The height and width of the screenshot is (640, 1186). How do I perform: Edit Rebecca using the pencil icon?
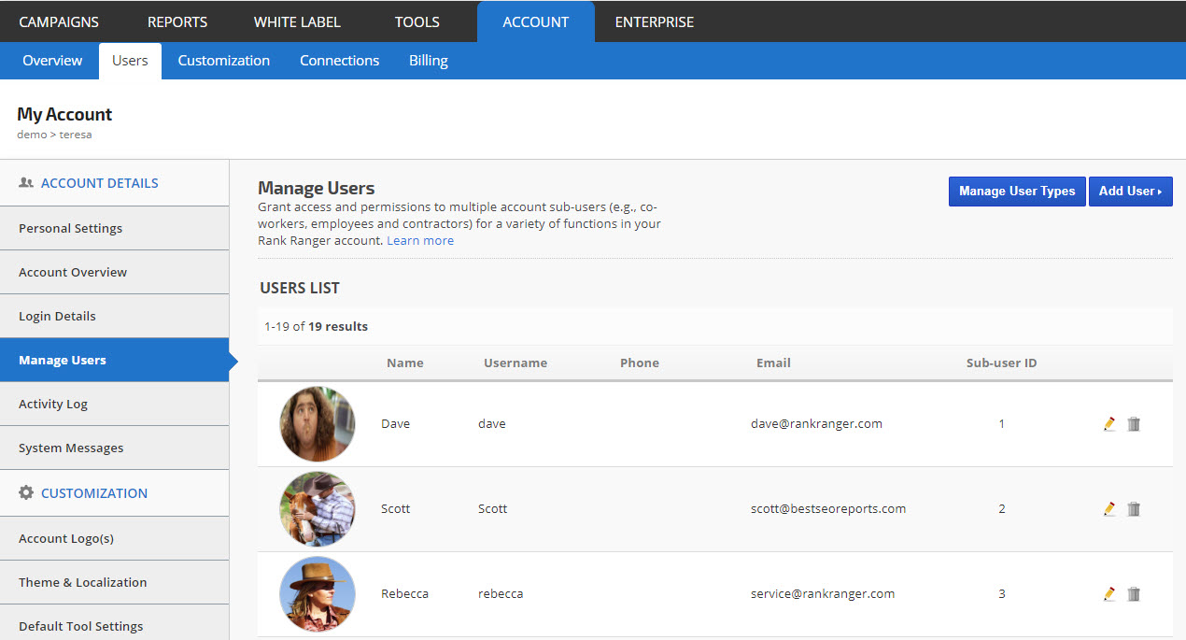click(x=1109, y=594)
